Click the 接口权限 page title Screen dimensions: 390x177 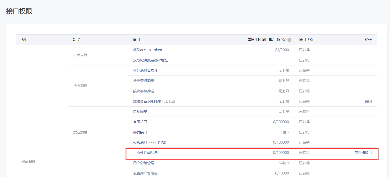[19, 11]
